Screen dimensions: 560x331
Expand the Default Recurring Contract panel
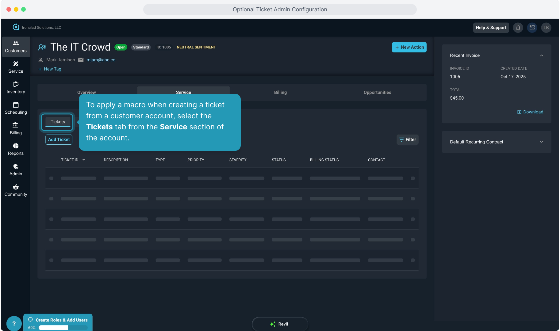click(541, 142)
